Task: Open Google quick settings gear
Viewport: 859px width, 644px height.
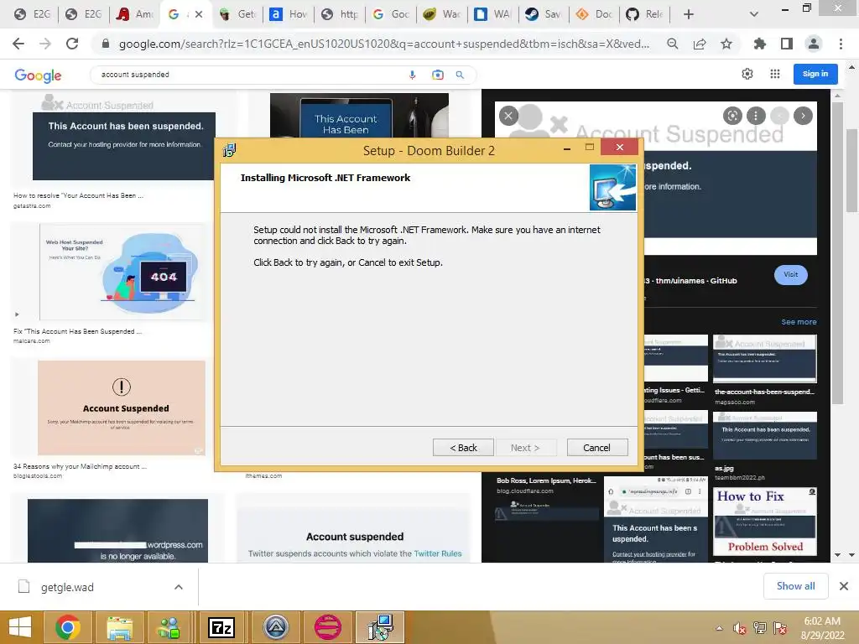Action: click(747, 74)
